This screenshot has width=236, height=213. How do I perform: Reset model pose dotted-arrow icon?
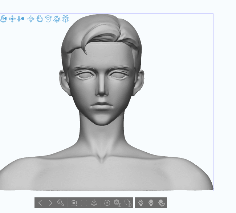tap(128, 203)
